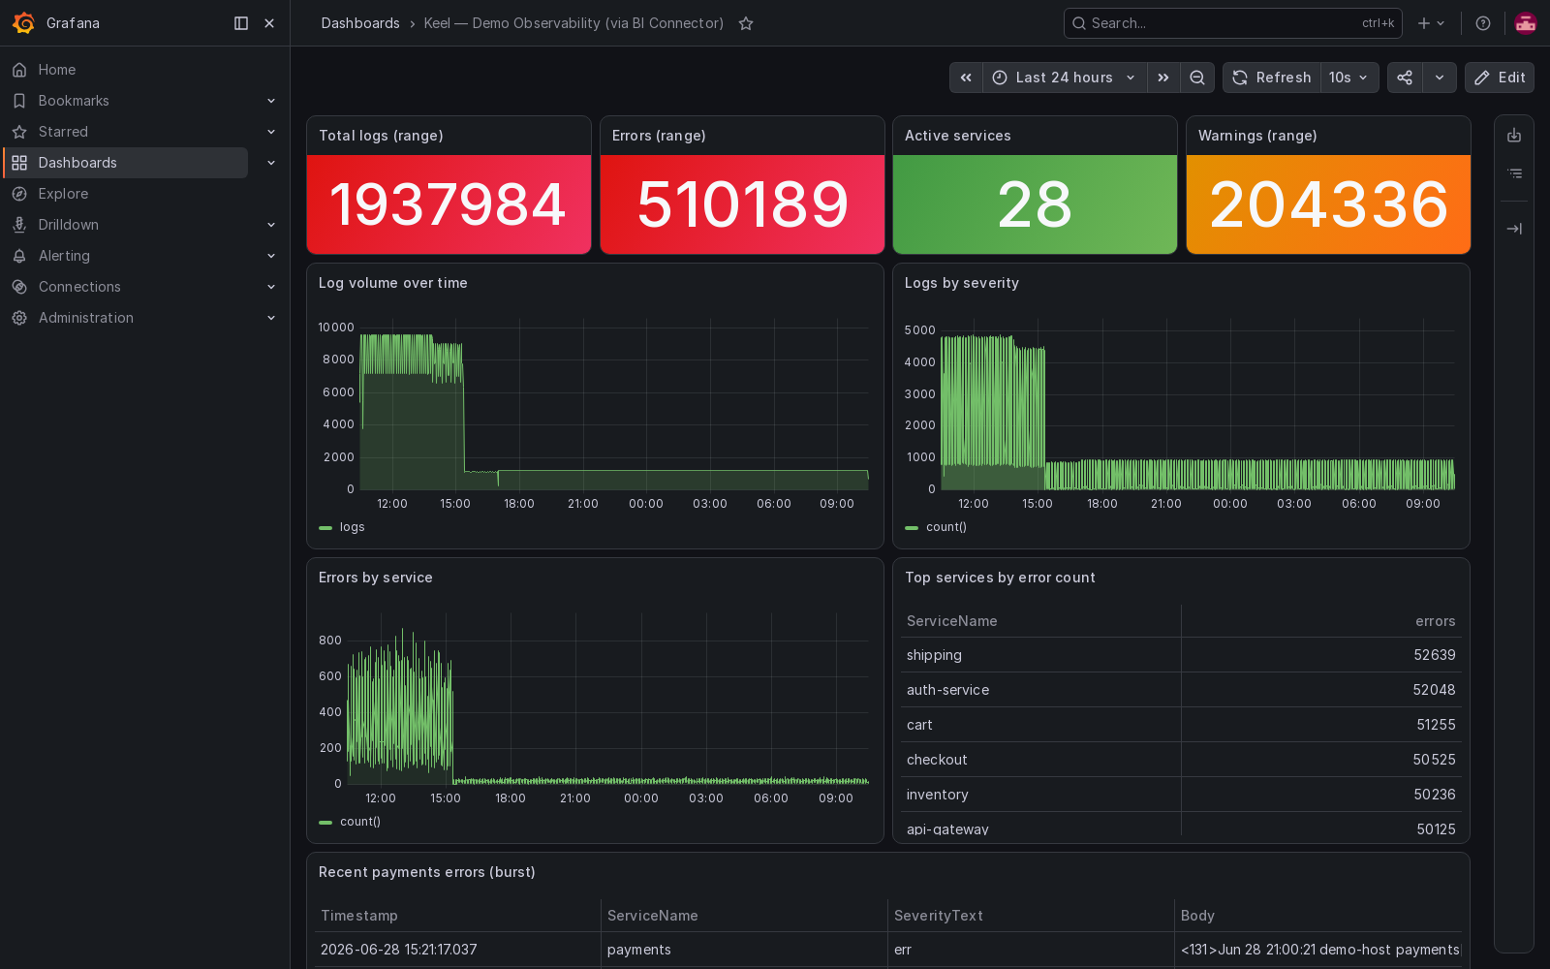Expand the Connections section chevron
This screenshot has height=969, width=1550.
coord(271,287)
